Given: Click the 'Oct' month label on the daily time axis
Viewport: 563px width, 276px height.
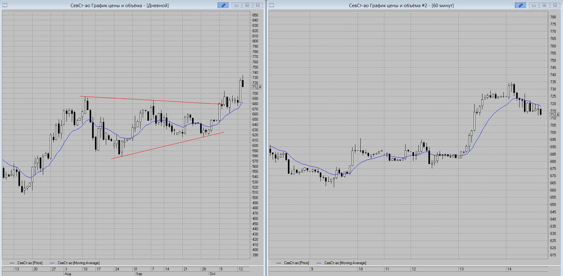Looking at the screenshot, I should click(212, 274).
